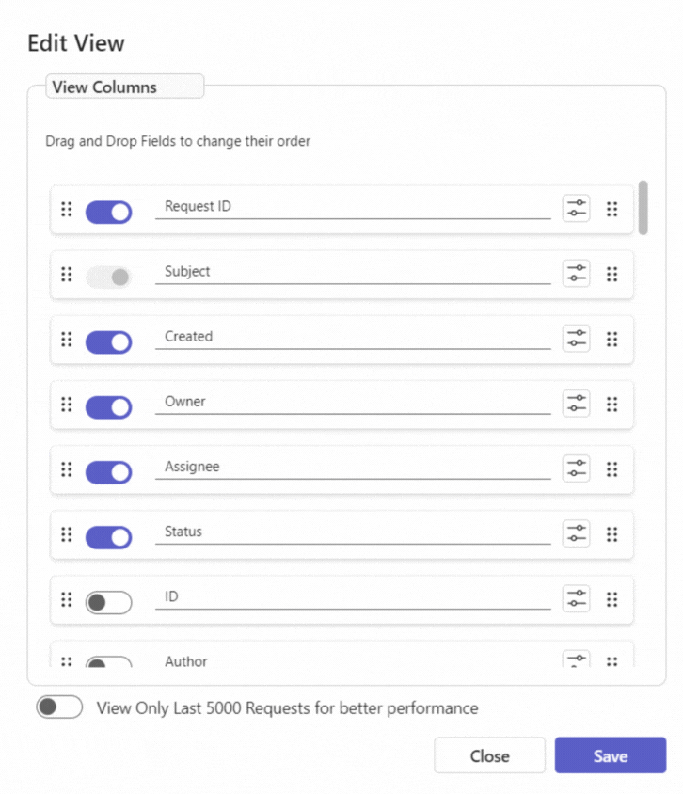The image size is (683, 794).
Task: Open settings icon for Request ID field
Action: click(x=576, y=209)
